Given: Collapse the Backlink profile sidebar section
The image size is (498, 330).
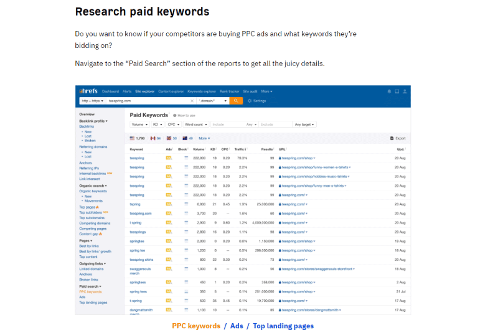Looking at the screenshot, I should pyautogui.click(x=93, y=121).
